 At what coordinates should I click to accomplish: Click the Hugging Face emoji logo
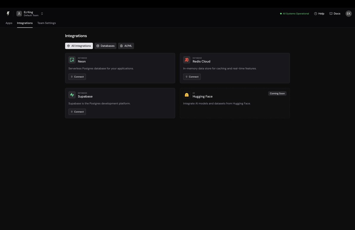coord(187,95)
